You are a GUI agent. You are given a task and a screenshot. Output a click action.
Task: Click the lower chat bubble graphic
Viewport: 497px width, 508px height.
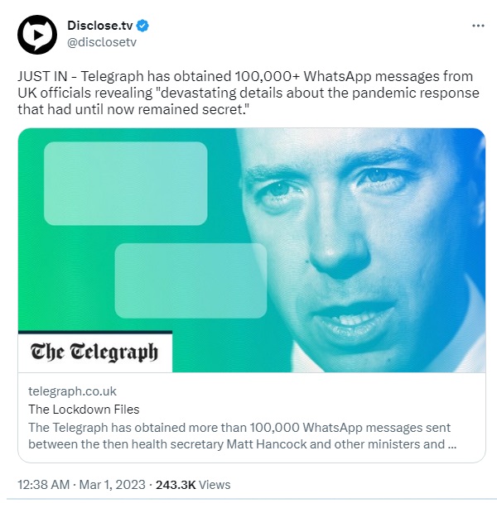tap(191, 280)
